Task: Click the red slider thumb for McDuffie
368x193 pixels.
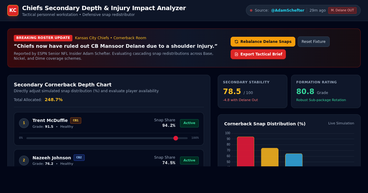Action: pyautogui.click(x=176, y=138)
